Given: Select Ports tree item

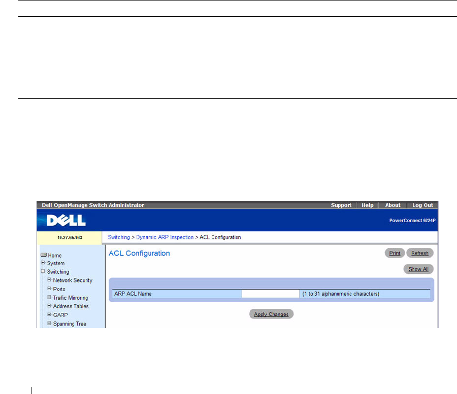Looking at the screenshot, I should pos(59,289).
